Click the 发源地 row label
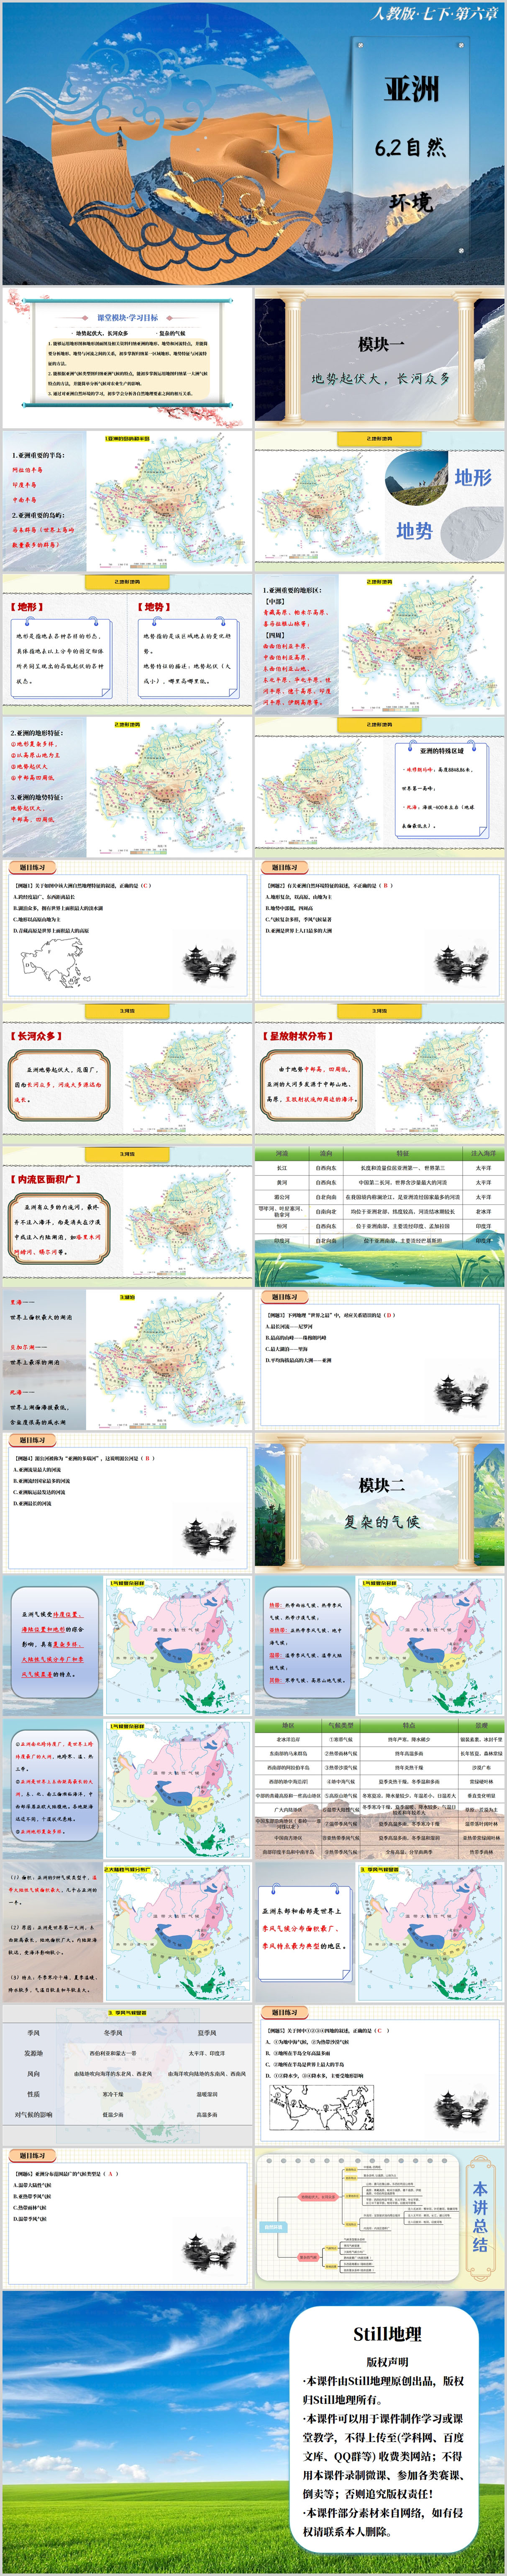507x2576 pixels. pos(33,2053)
